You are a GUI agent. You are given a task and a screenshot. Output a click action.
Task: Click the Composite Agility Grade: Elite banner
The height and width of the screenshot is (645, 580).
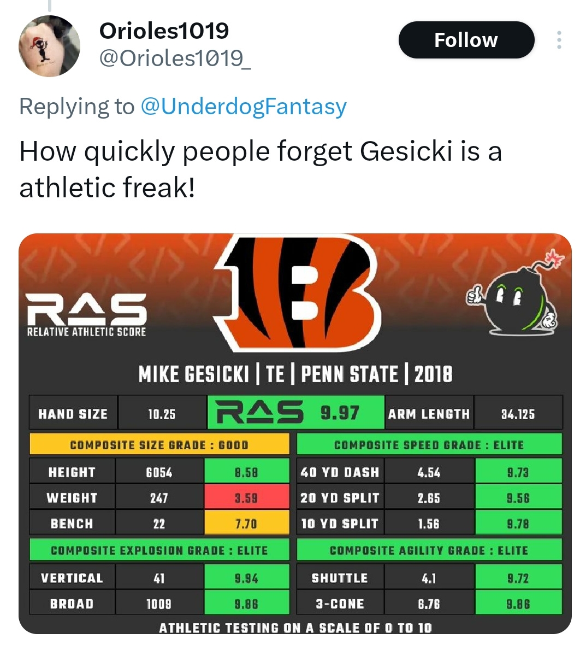[429, 550]
